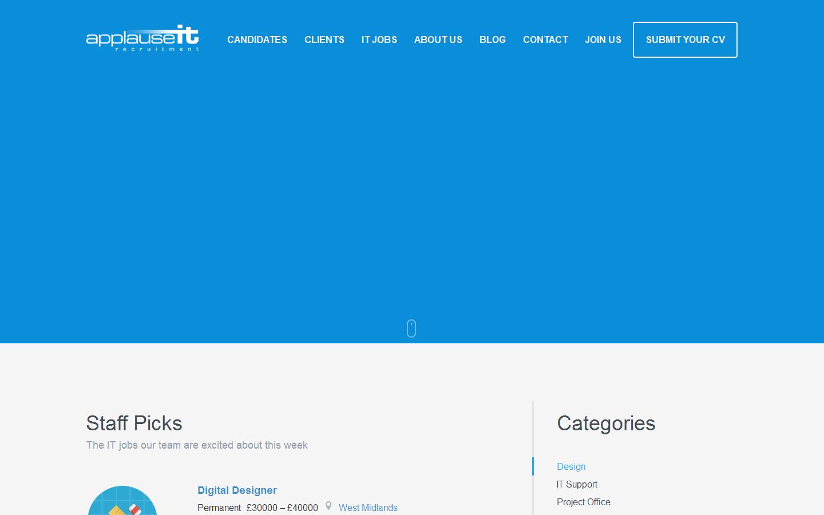
Task: Open the About Us page
Action: click(438, 39)
